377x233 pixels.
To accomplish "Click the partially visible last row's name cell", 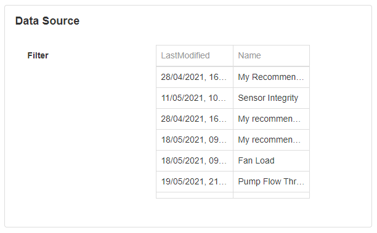I will click(x=271, y=195).
